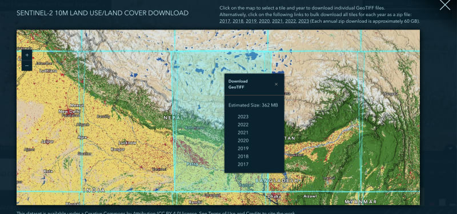Open the 2018 bulk zip download link
This screenshot has height=214, width=457.
(x=238, y=21)
